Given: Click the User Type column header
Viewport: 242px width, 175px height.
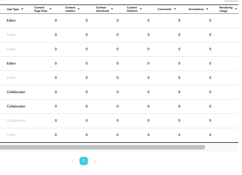Looking at the screenshot, I should click(x=13, y=9).
